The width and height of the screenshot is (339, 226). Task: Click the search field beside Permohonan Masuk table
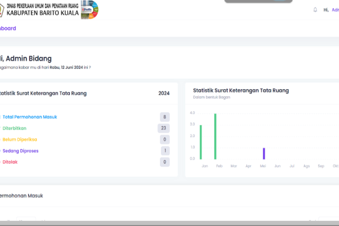[x=329, y=219]
